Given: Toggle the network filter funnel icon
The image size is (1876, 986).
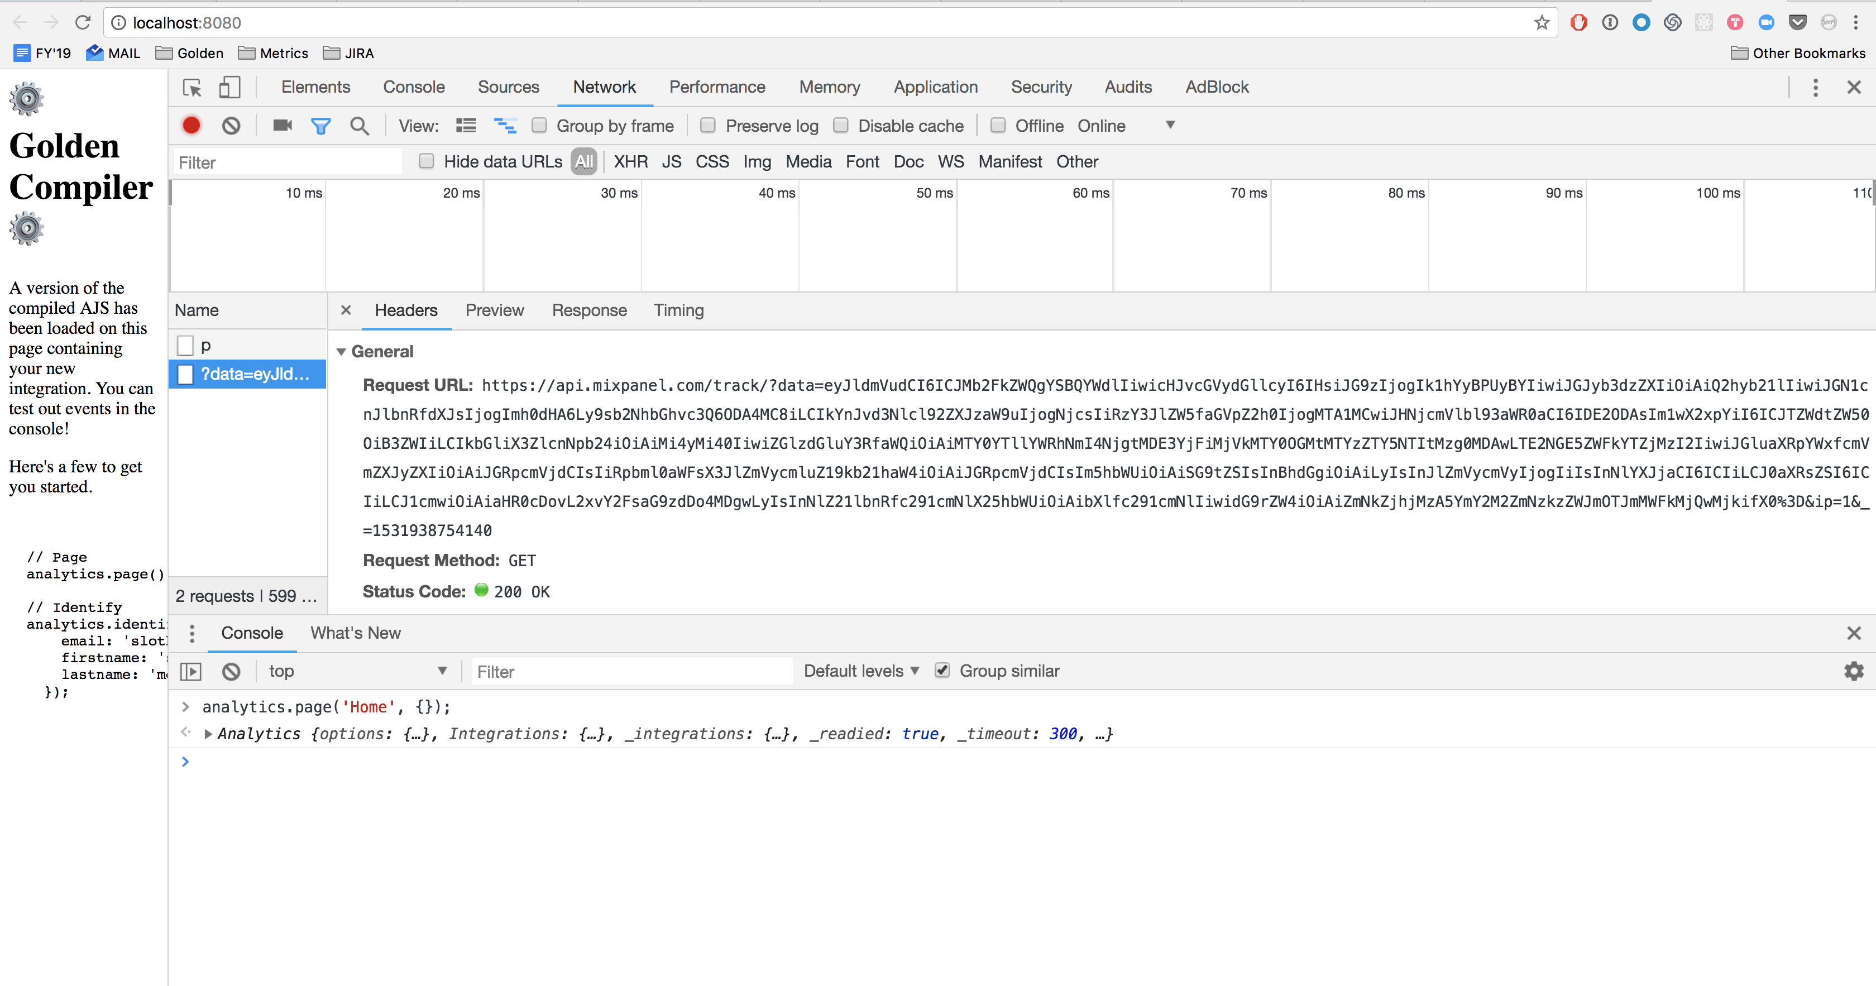Looking at the screenshot, I should (320, 125).
